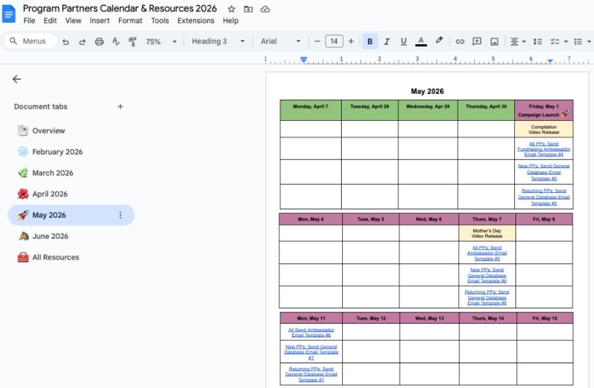
Task: Open the Heading 3 style dropdown
Action: tap(218, 42)
